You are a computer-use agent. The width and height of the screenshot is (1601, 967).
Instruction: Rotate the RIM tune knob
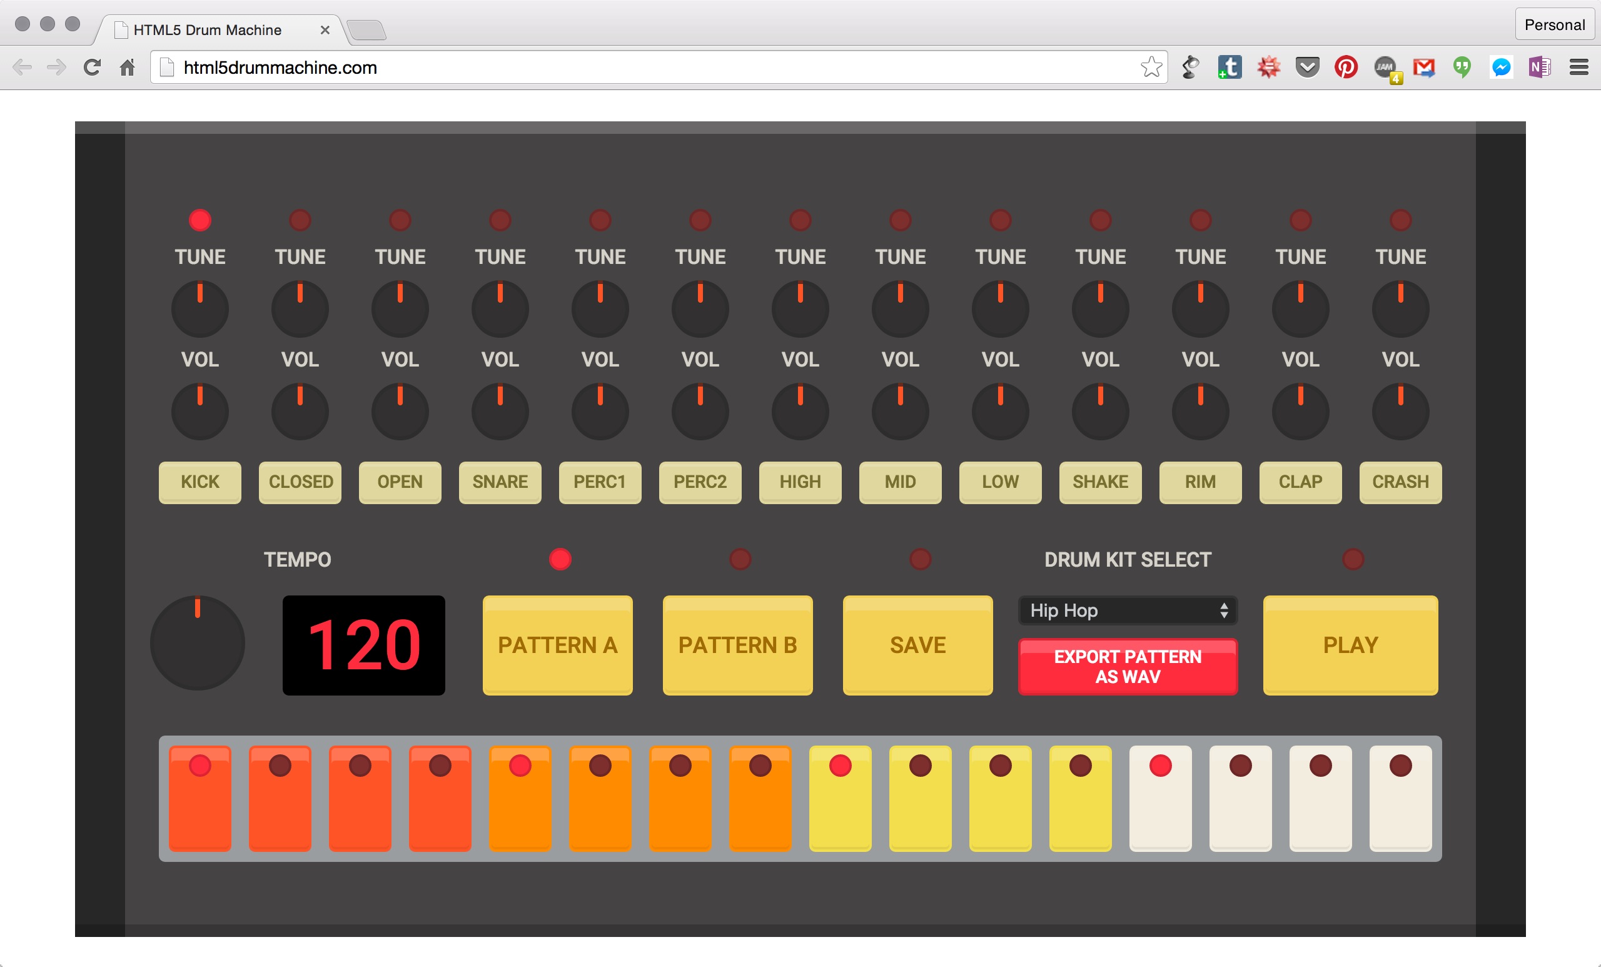coord(1200,308)
